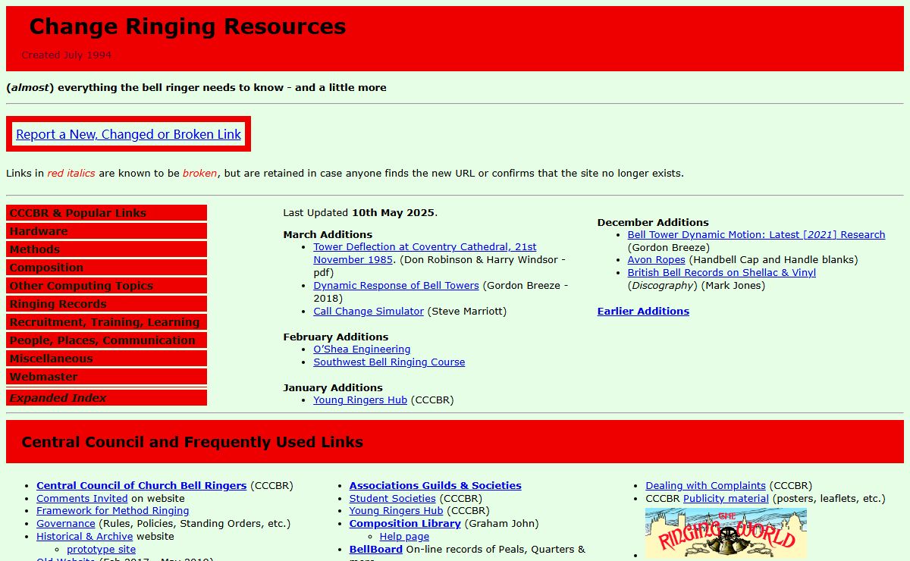Open Bell Tower Dynamic Motion research link
The image size is (910, 561).
pyautogui.click(x=756, y=234)
